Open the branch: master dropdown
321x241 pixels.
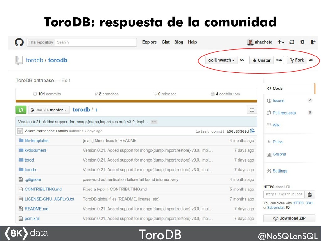pos(49,110)
